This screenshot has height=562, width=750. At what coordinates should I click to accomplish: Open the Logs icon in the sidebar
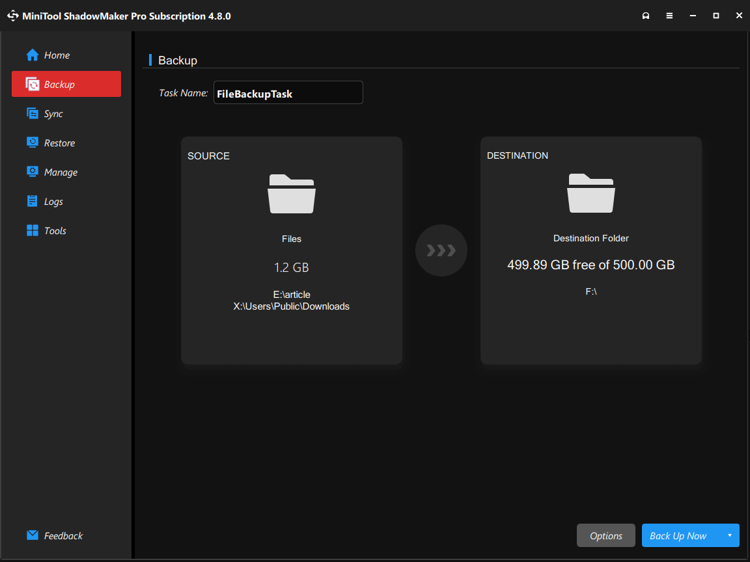pos(33,201)
